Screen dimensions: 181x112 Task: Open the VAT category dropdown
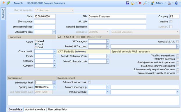pos(108,41)
